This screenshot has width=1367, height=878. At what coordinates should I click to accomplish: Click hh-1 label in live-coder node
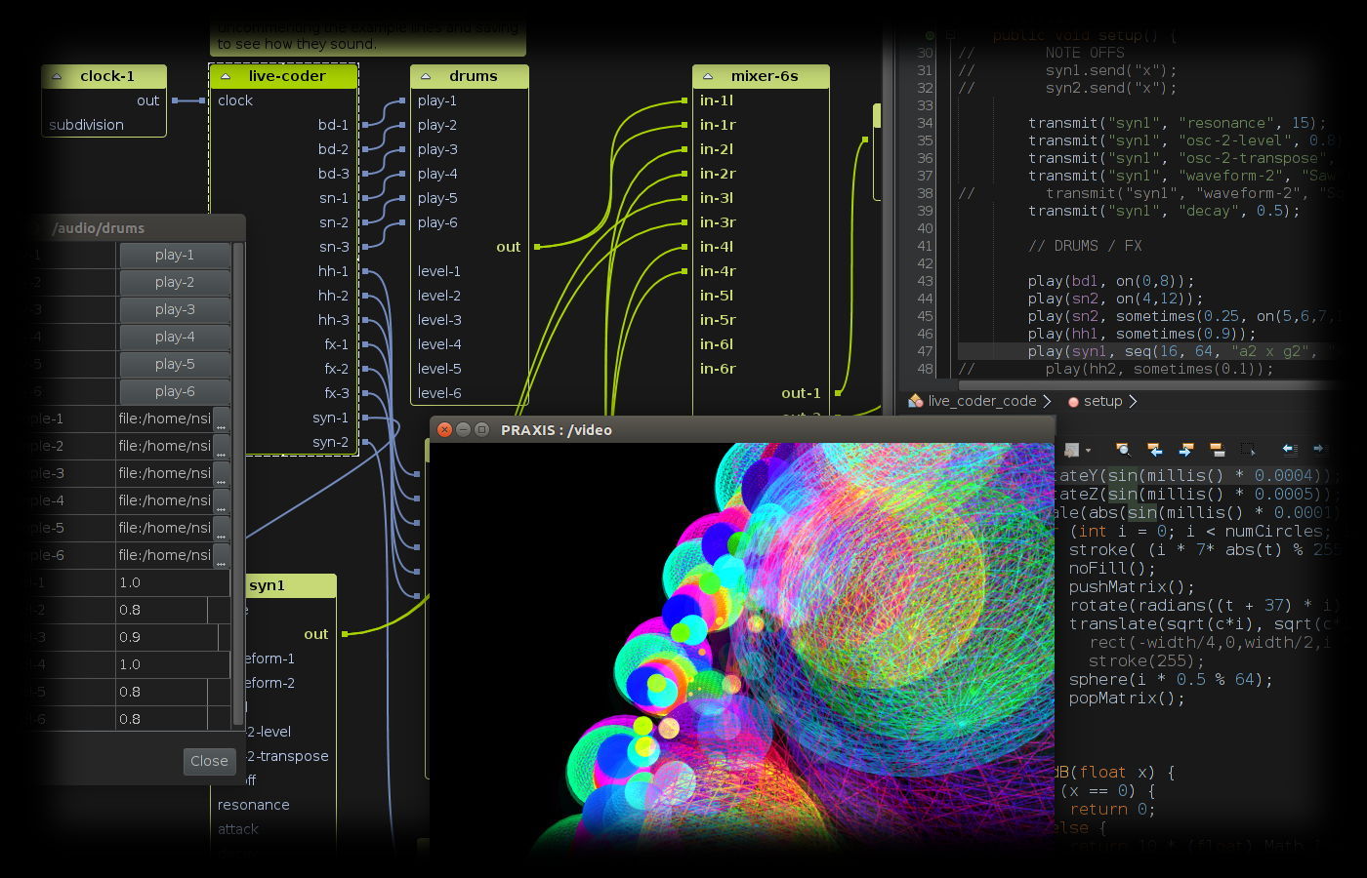pyautogui.click(x=333, y=271)
